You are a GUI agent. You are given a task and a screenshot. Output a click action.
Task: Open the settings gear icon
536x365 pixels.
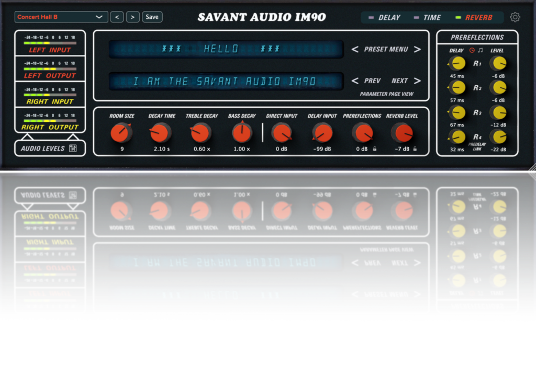click(515, 17)
